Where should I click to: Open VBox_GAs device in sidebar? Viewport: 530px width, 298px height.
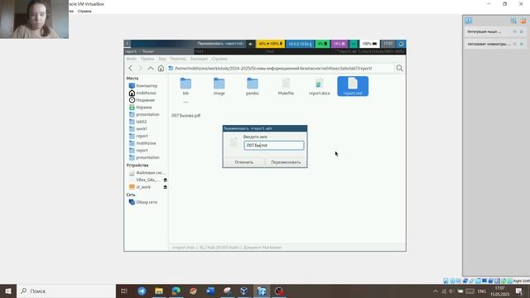click(x=145, y=180)
